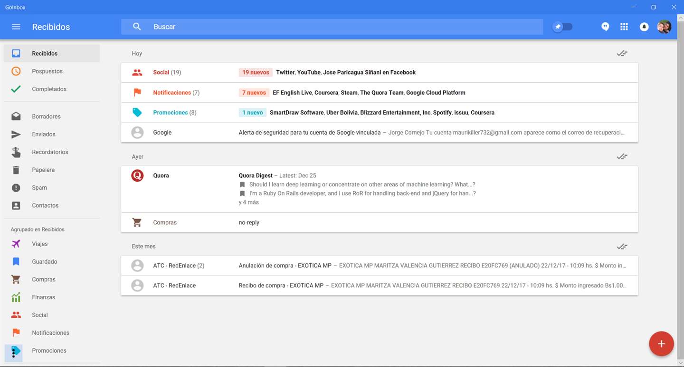
Task: Open Borradores in the sidebar
Action: 52,116
